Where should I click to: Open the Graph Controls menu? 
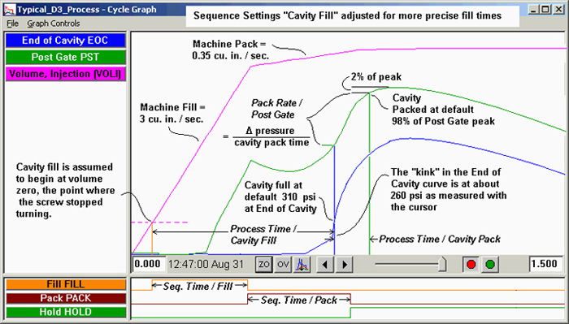tap(54, 24)
